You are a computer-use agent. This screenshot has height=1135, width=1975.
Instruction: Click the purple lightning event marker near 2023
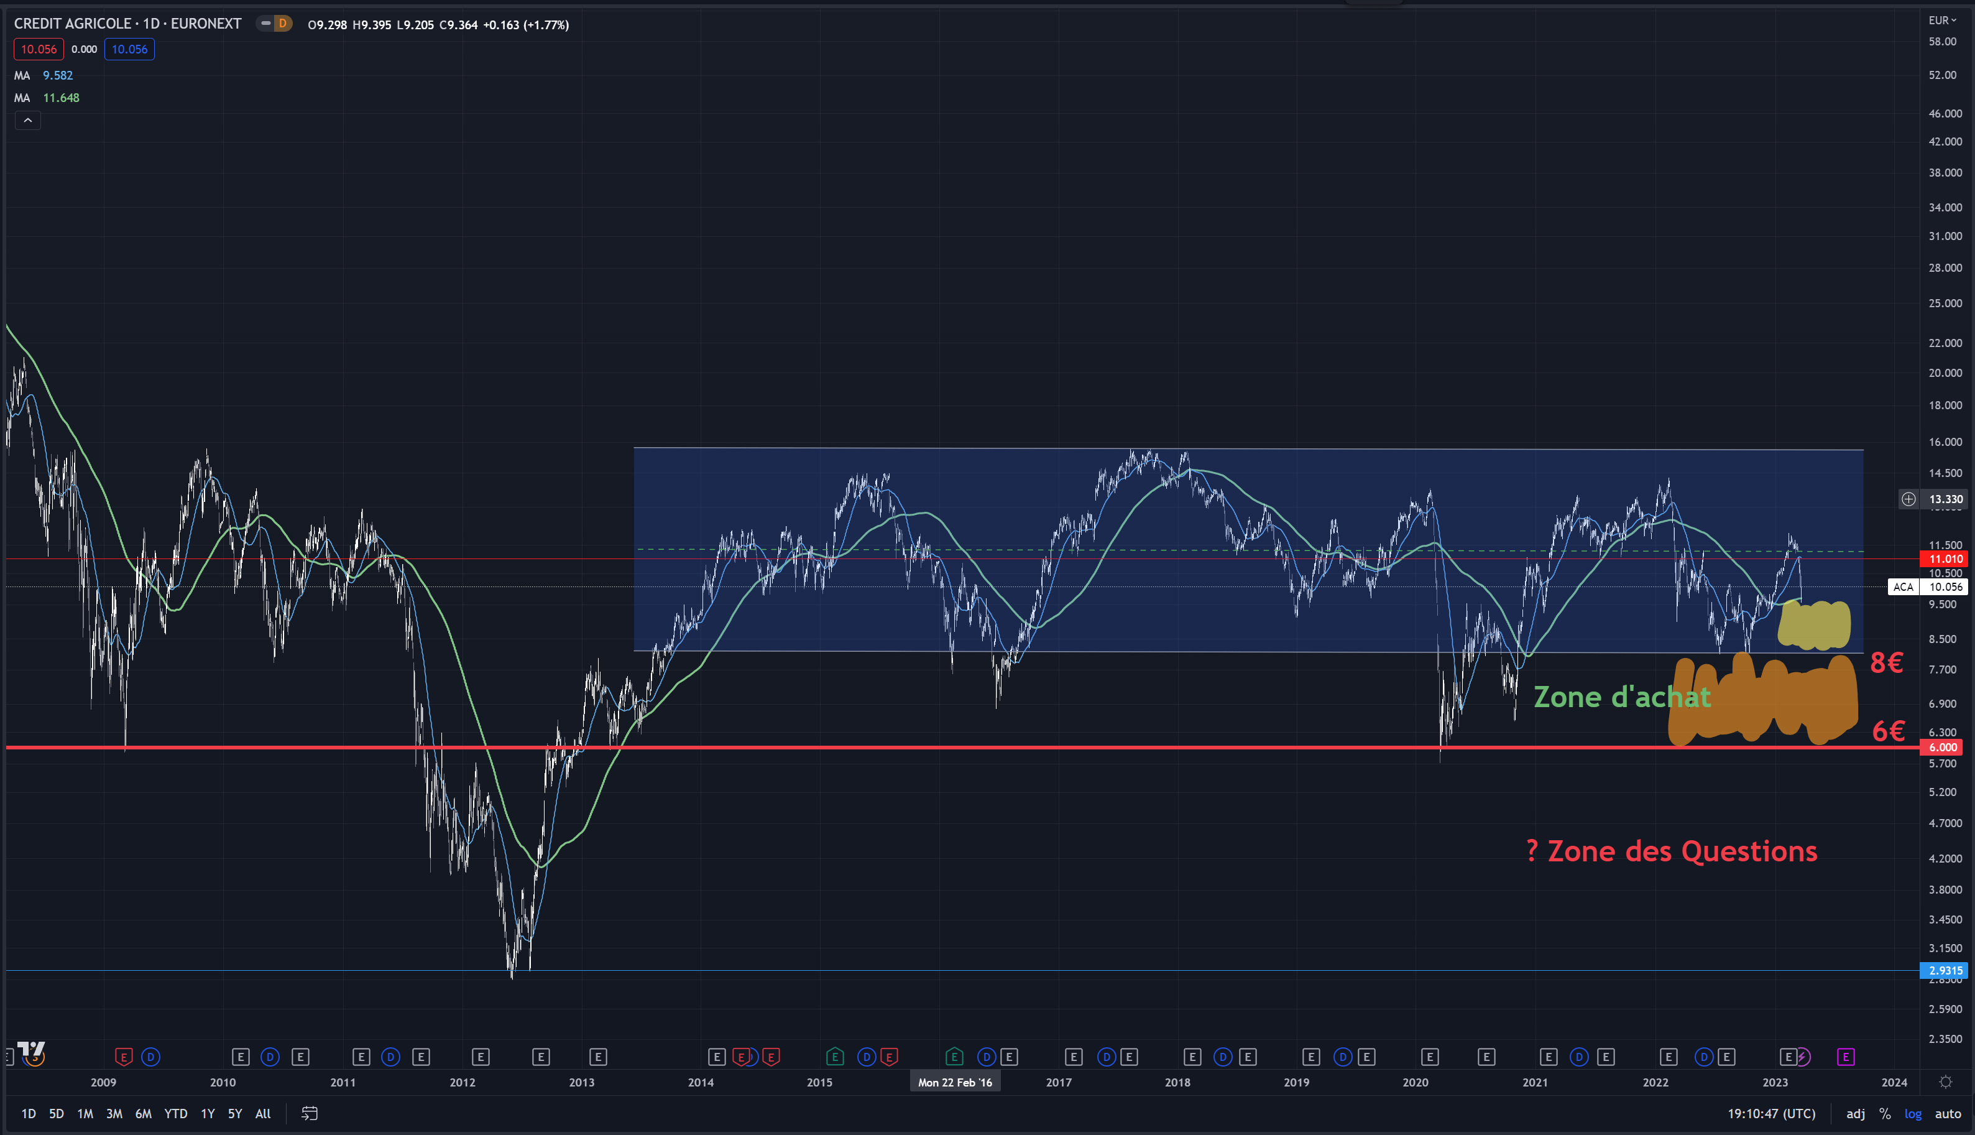[x=1802, y=1057]
